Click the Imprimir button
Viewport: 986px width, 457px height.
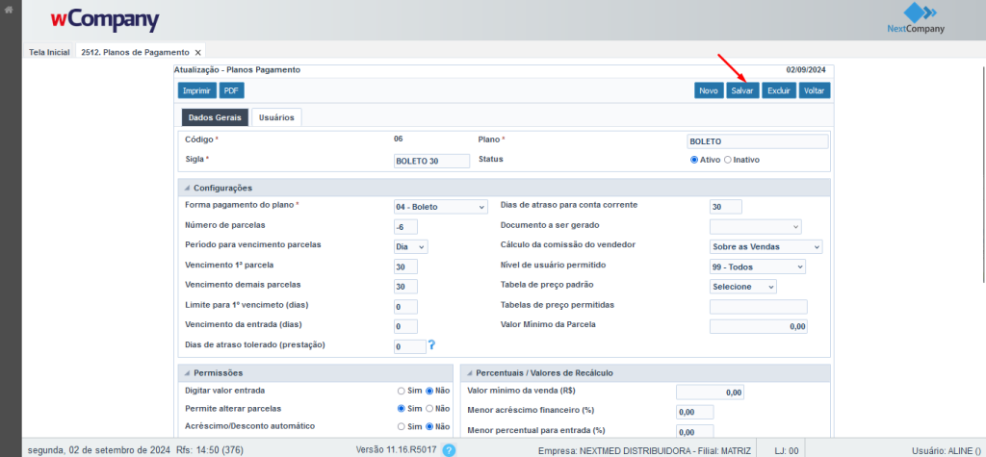(x=196, y=90)
